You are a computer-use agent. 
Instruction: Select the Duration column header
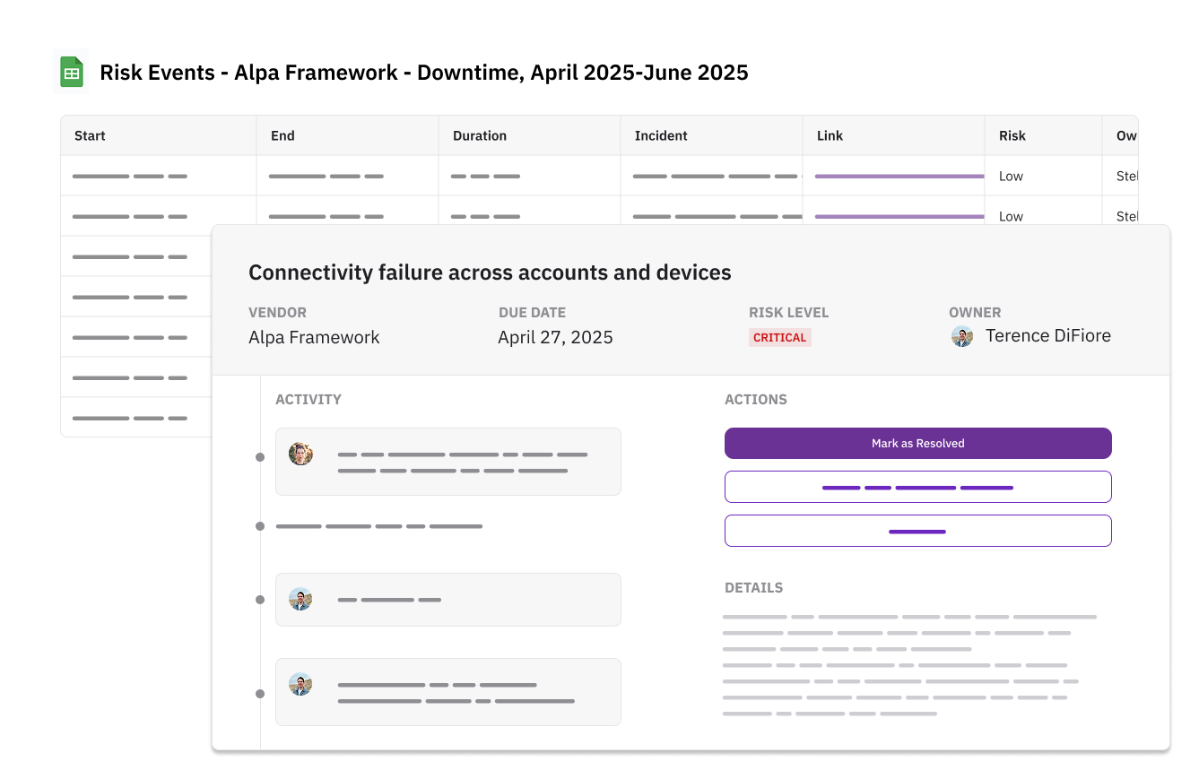pyautogui.click(x=480, y=136)
